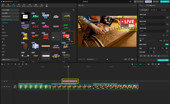Click the reset arrow in transform row

click(164, 35)
